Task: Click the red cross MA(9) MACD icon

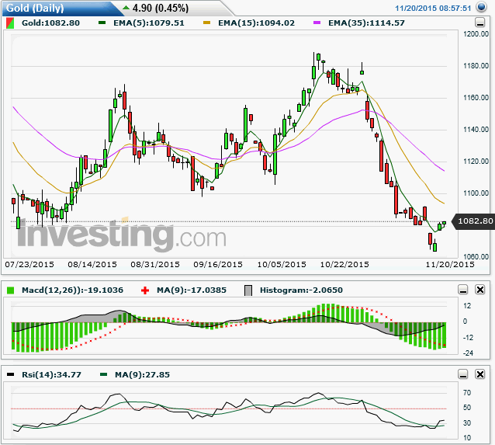Action: (145, 290)
